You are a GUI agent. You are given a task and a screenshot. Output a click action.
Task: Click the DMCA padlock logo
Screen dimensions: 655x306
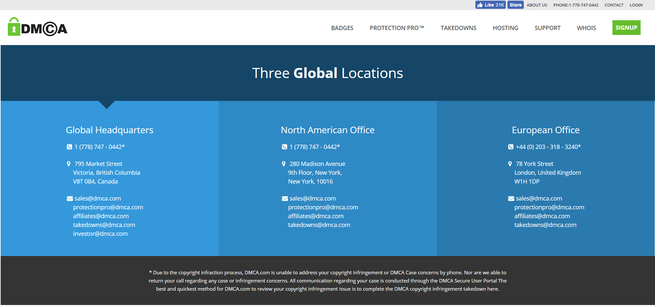(37, 27)
